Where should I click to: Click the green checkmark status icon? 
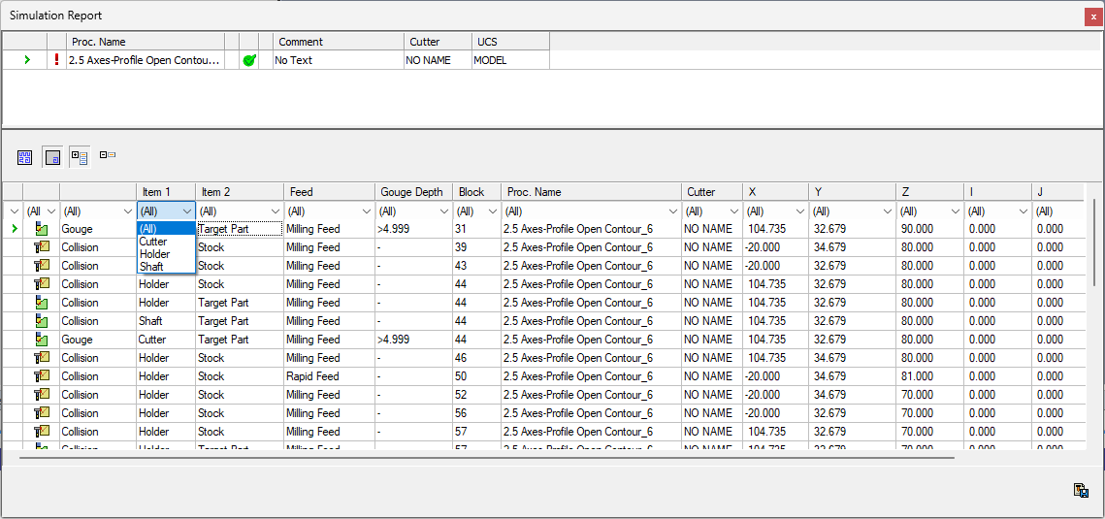(249, 60)
